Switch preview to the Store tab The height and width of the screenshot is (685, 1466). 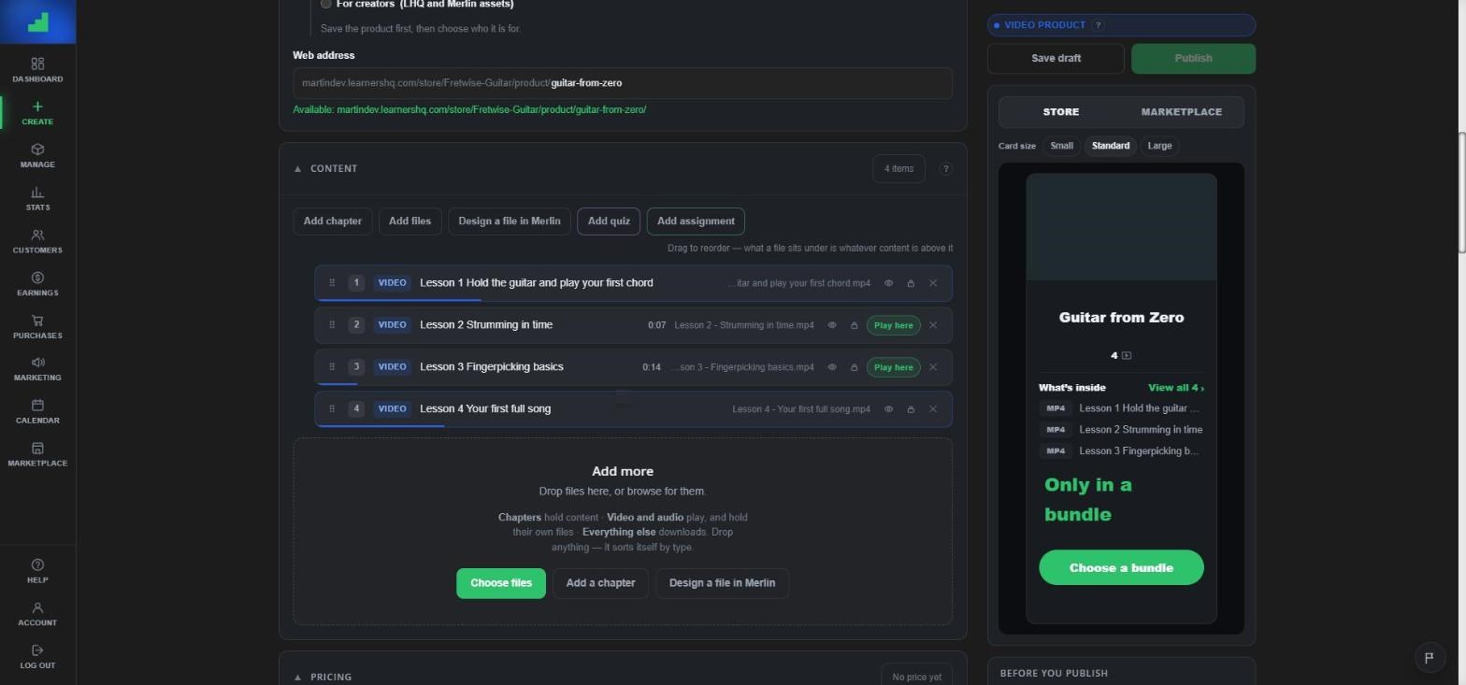tap(1060, 112)
